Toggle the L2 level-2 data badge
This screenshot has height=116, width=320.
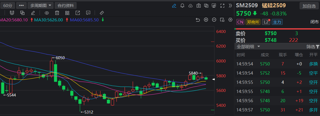[266, 22]
